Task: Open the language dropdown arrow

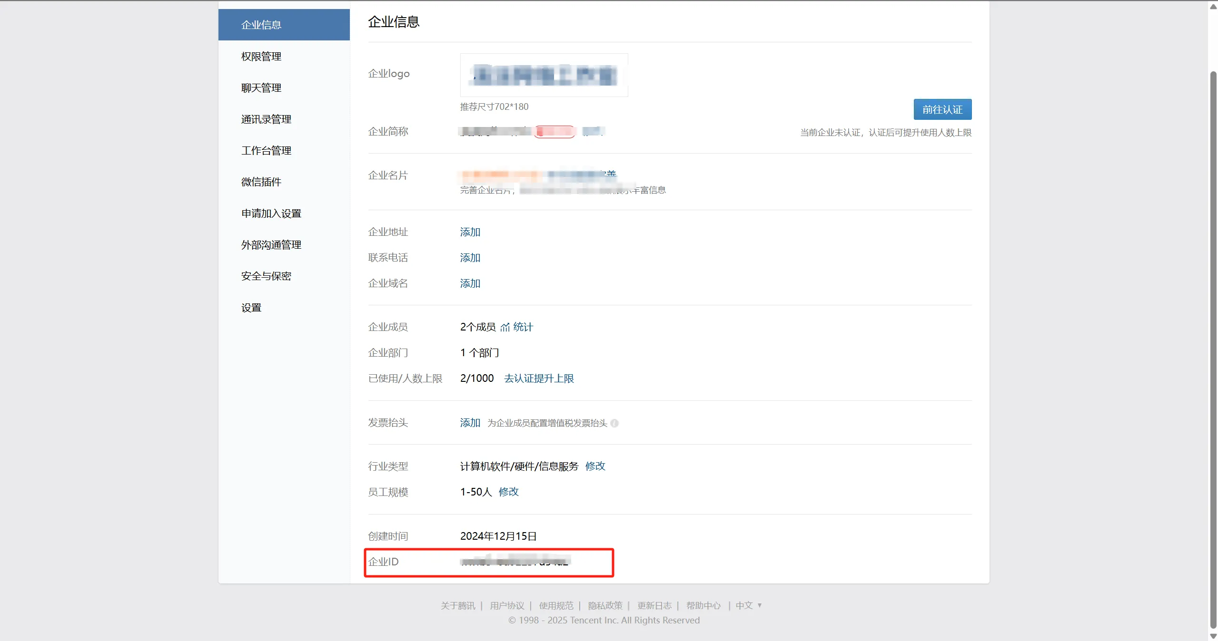Action: [x=760, y=605]
